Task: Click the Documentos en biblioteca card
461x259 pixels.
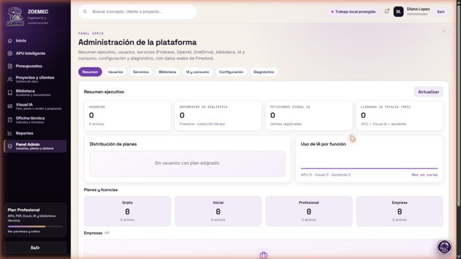Action: click(x=218, y=115)
